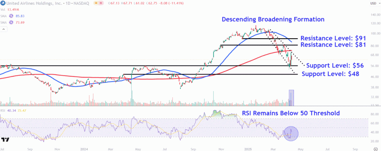Collapse the indicator legend with chevron
The width and height of the screenshot is (381, 151).
3,29
